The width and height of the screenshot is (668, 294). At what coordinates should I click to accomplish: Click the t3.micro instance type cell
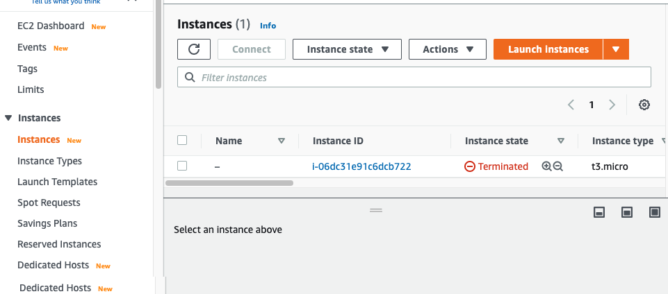tap(610, 166)
